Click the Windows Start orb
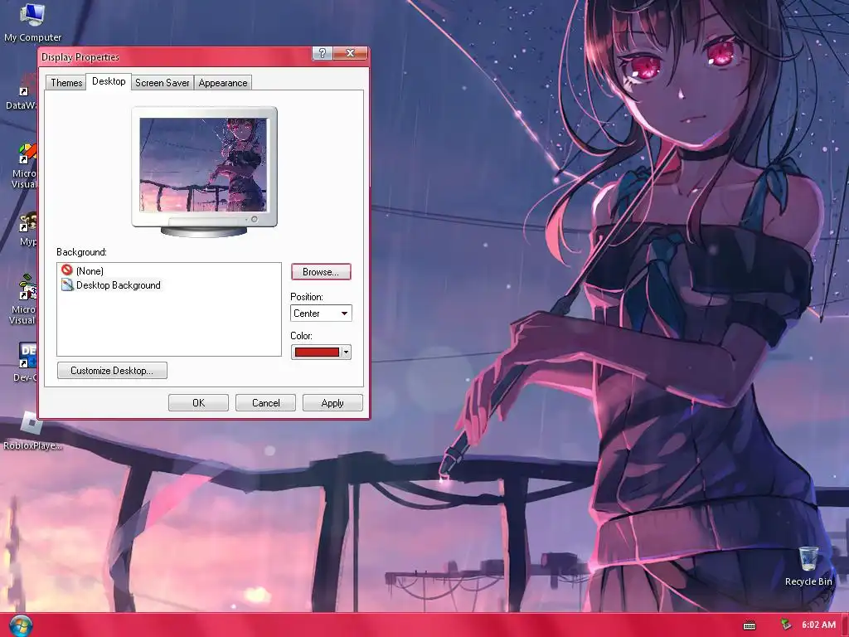Viewport: 849px width, 637px height. [x=21, y=626]
